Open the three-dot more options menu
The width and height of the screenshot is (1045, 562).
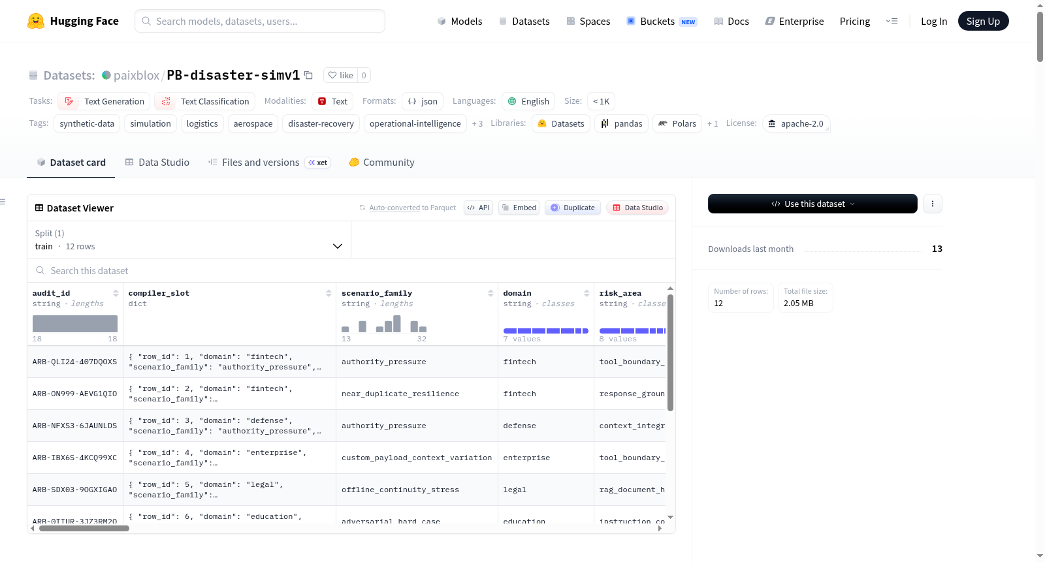click(x=932, y=204)
